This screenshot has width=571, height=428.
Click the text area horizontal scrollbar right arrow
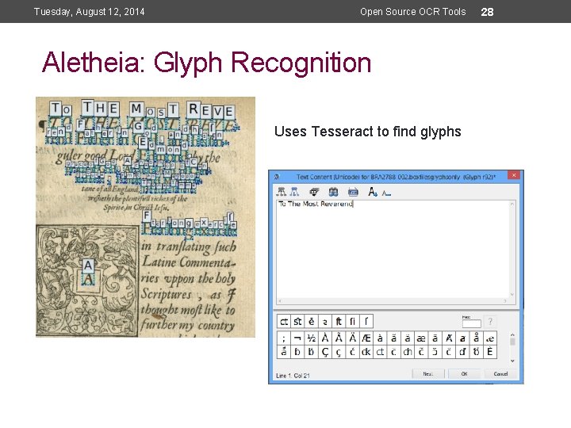pyautogui.click(x=505, y=301)
